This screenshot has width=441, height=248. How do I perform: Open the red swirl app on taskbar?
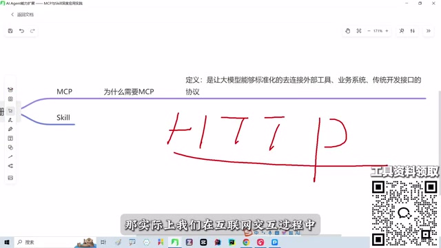click(x=260, y=242)
